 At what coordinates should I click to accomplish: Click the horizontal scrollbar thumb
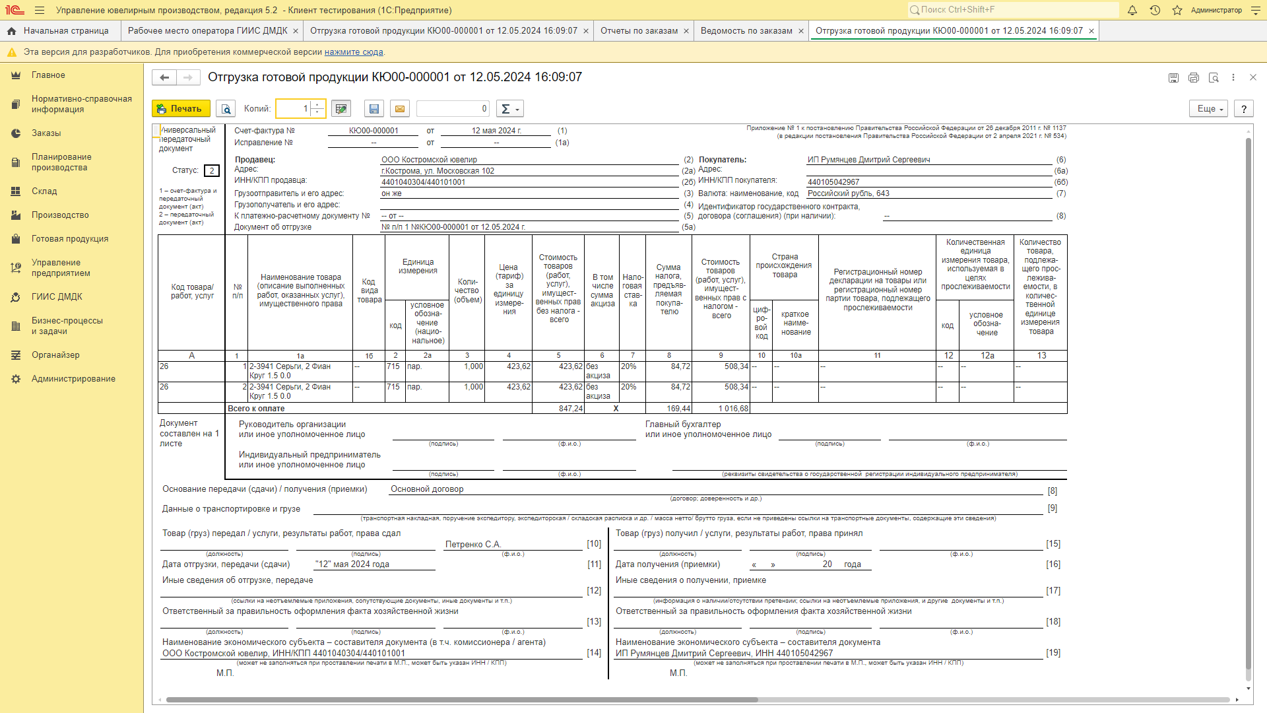[462, 700]
